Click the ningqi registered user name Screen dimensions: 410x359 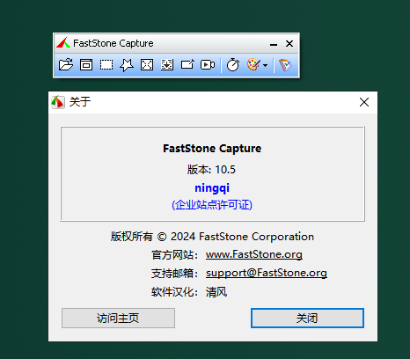click(212, 188)
